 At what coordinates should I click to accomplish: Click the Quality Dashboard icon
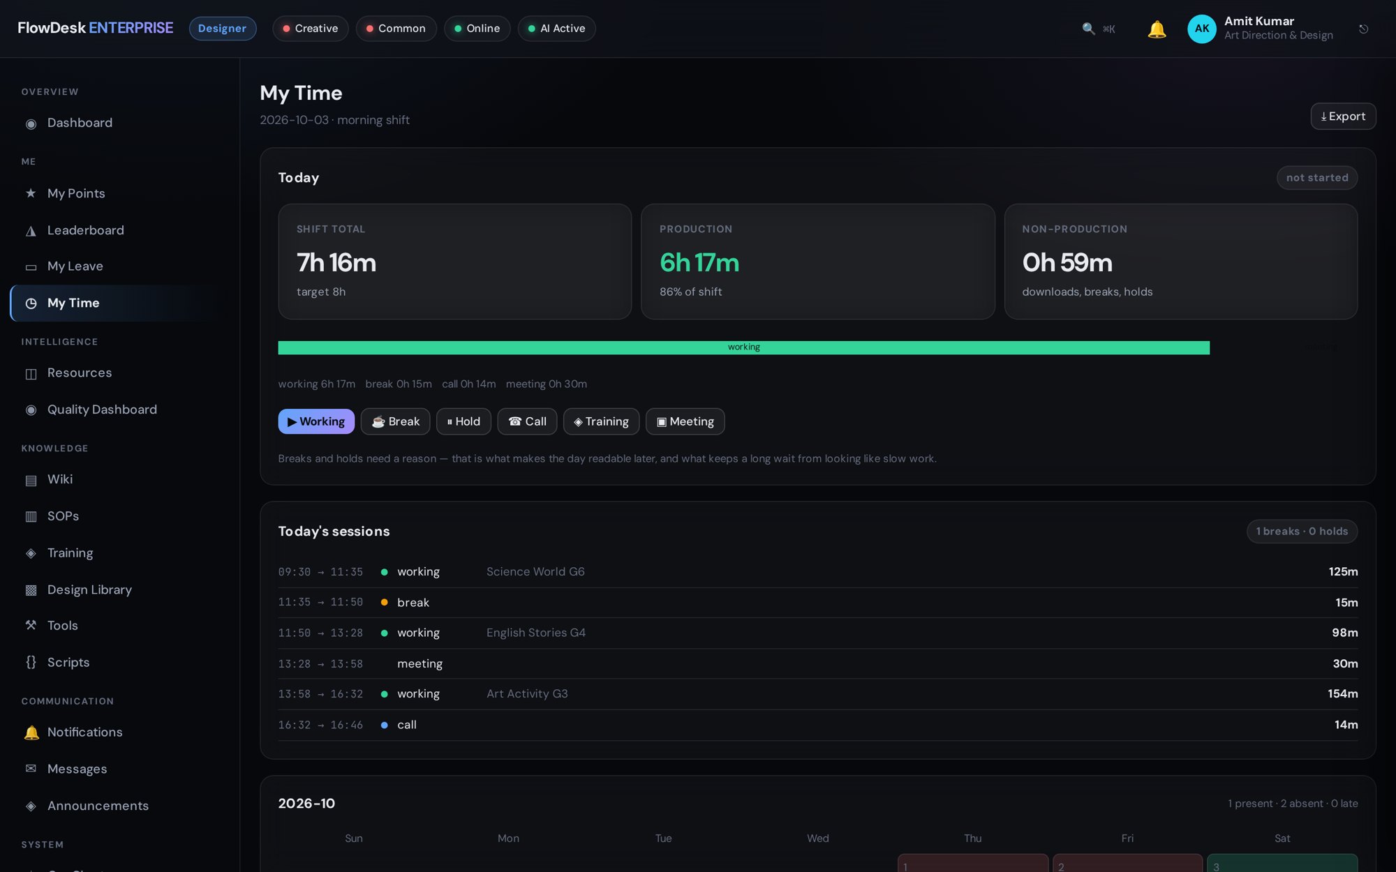(x=31, y=410)
